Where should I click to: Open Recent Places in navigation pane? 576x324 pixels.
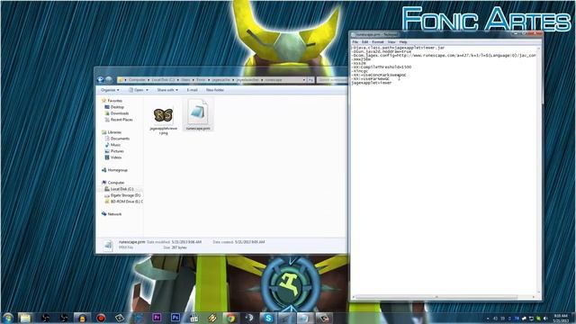[121, 120]
